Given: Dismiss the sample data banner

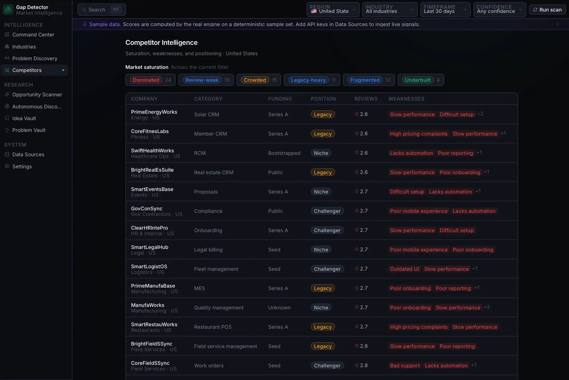Looking at the screenshot, I should [x=558, y=24].
